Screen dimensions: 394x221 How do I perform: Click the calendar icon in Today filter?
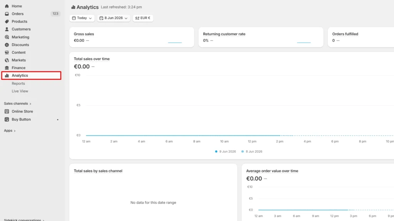(74, 18)
